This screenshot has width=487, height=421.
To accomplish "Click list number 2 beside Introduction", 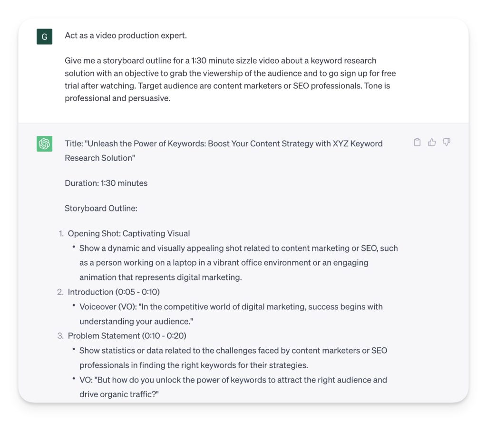I will coord(60,292).
